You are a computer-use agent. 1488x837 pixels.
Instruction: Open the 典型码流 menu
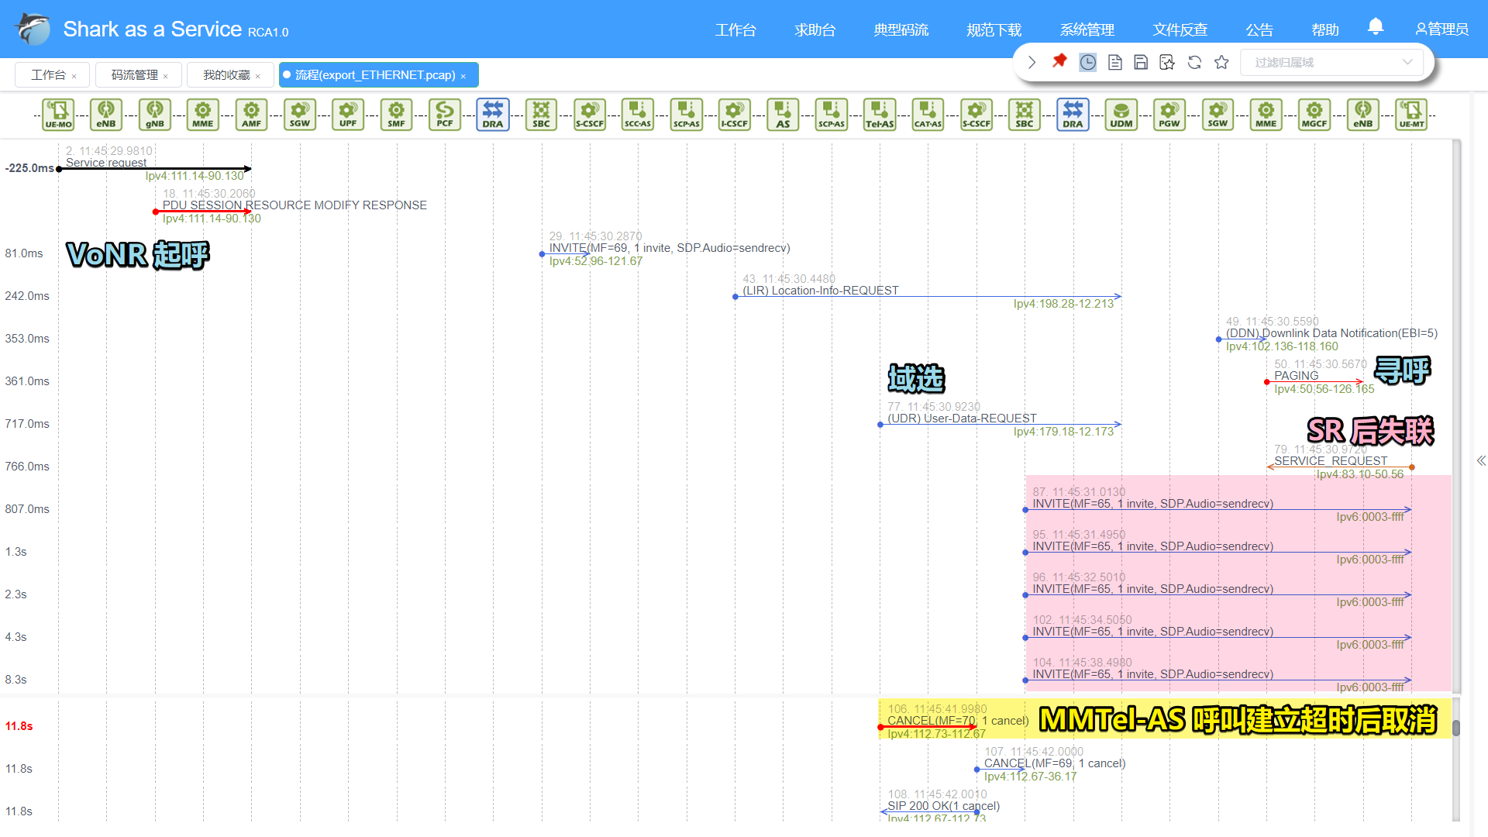(901, 29)
